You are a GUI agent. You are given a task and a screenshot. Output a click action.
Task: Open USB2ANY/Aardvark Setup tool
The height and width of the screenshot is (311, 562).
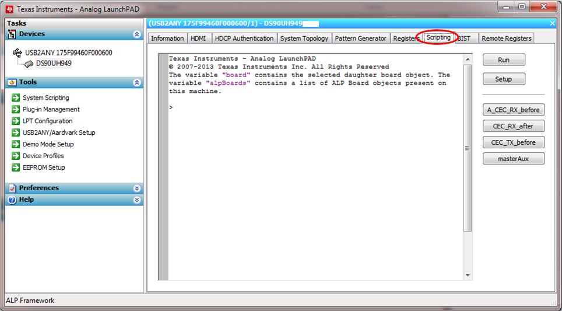59,132
